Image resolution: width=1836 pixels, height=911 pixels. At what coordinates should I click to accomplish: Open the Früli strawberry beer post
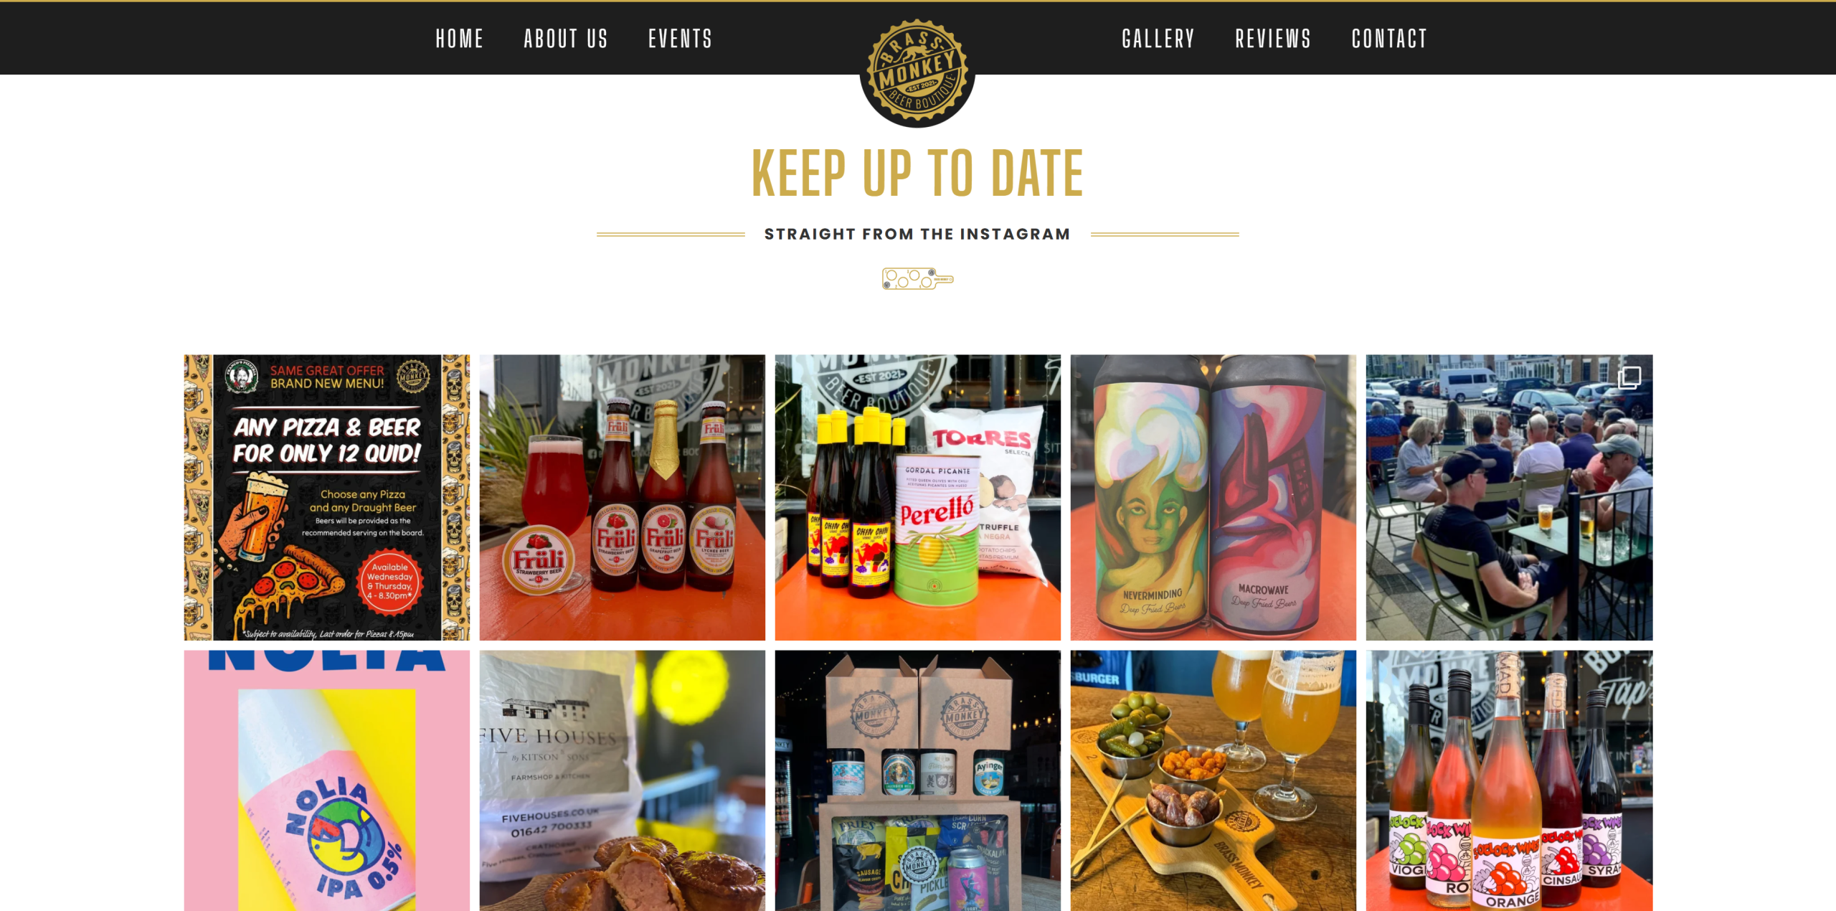623,497
